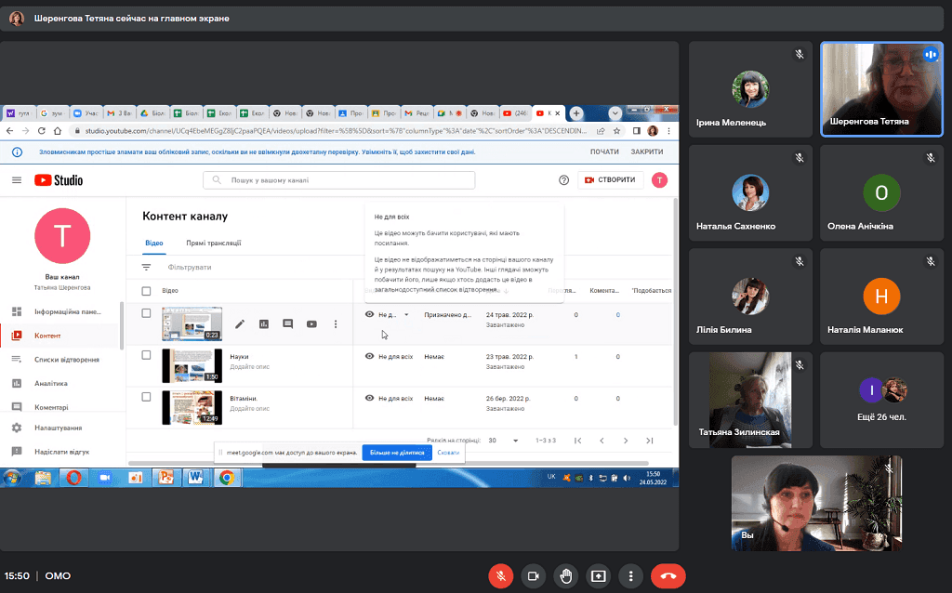The height and width of the screenshot is (593, 952).
Task: Click the eye visibility icon of Вітаміни row
Action: click(x=369, y=398)
